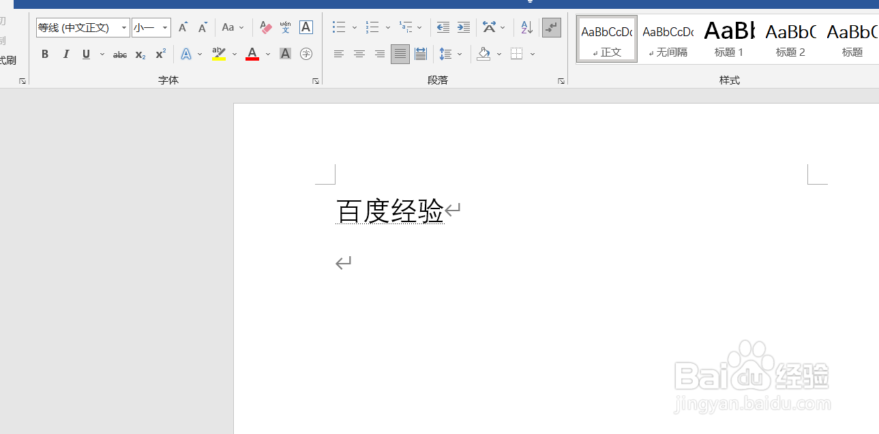The image size is (879, 434).
Task: Expand bullet library dropdown arrow
Action: tap(355, 27)
